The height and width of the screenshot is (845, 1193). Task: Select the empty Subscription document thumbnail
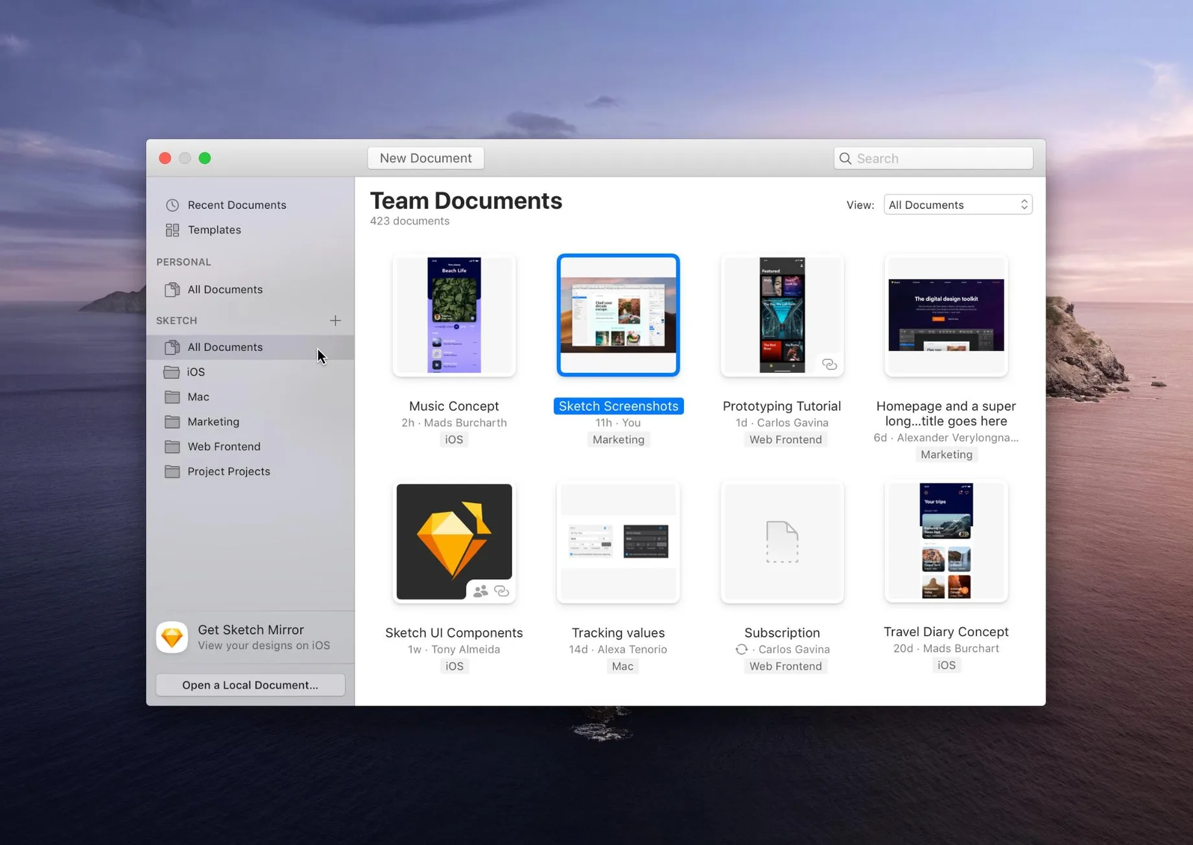[x=782, y=542]
